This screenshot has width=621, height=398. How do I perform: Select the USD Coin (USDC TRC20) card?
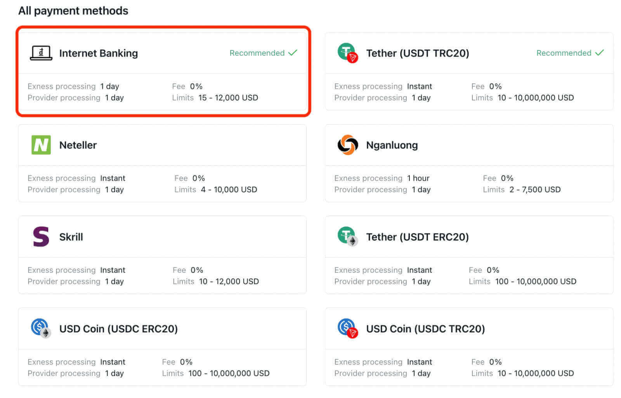(469, 347)
